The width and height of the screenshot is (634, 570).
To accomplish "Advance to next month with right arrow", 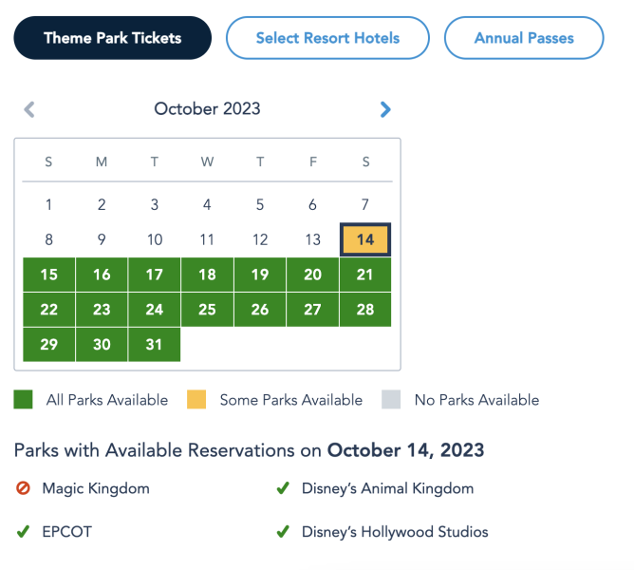I will coord(384,109).
